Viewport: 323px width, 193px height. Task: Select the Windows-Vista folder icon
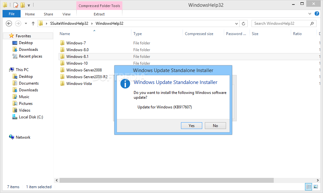tap(62, 84)
